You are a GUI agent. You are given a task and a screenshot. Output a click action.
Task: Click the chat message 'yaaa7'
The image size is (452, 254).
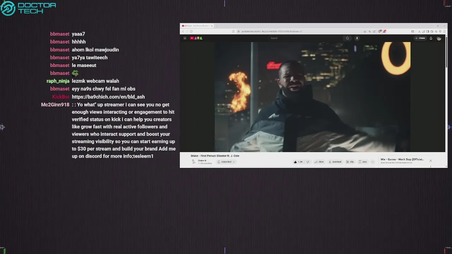click(78, 34)
